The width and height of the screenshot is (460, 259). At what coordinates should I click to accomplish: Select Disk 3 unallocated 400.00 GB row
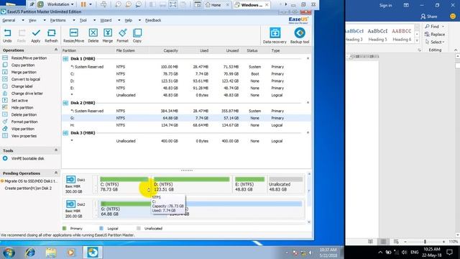(186, 141)
